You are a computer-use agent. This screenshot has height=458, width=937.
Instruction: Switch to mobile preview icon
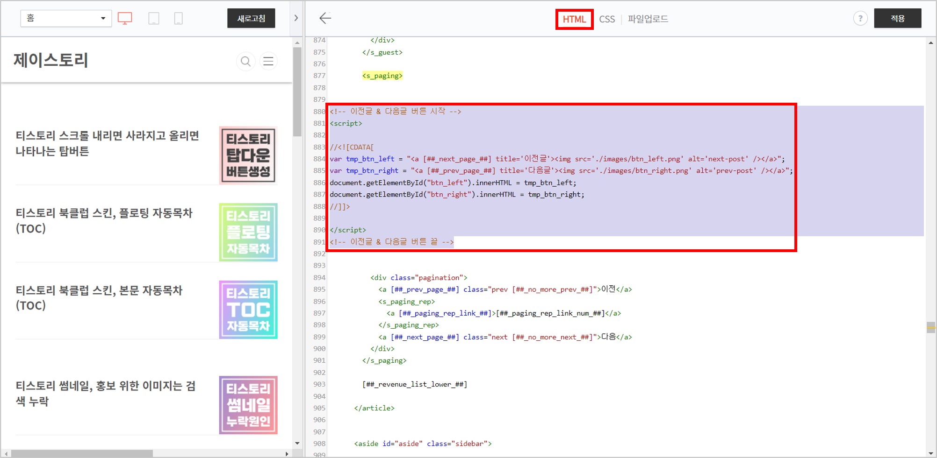[x=178, y=19]
